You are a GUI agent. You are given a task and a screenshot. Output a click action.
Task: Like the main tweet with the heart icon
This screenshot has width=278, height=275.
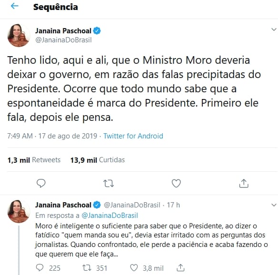tap(176, 183)
